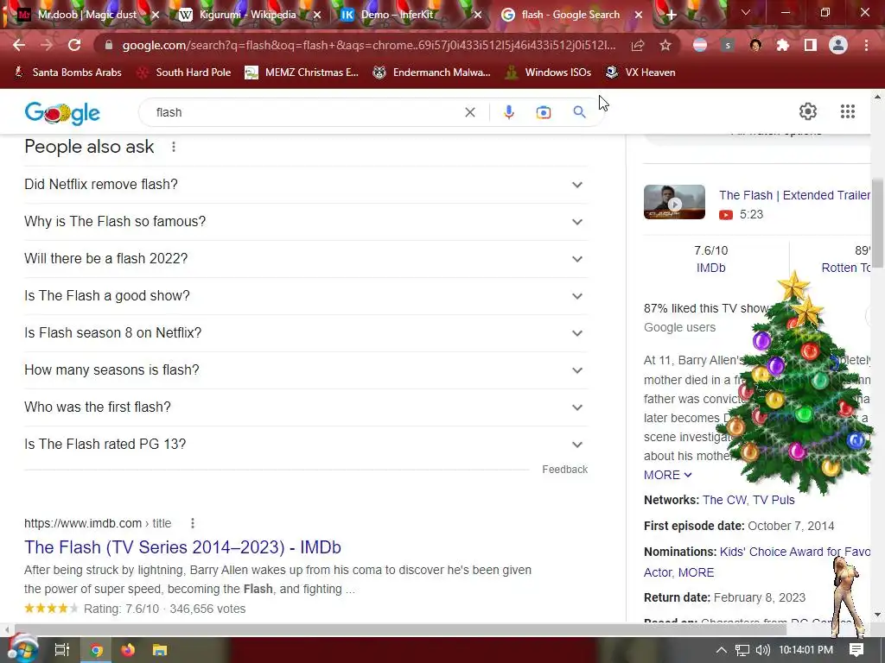Viewport: 885px width, 663px height.
Task: Expand 'Is The Flash rated PG 13?'
Action: click(x=306, y=445)
